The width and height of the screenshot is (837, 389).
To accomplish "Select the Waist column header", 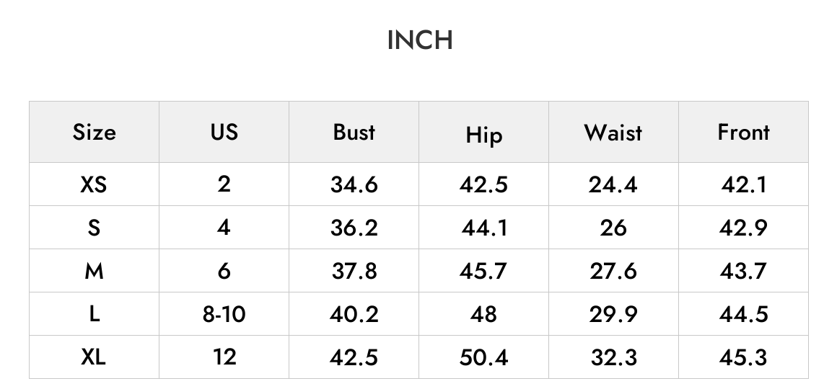I will pyautogui.click(x=613, y=132).
